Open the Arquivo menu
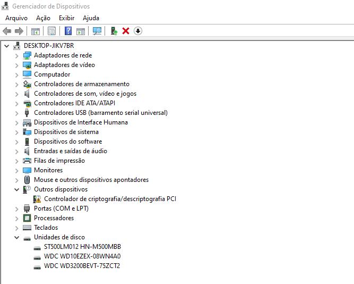The height and width of the screenshot is (284, 354). (x=16, y=18)
